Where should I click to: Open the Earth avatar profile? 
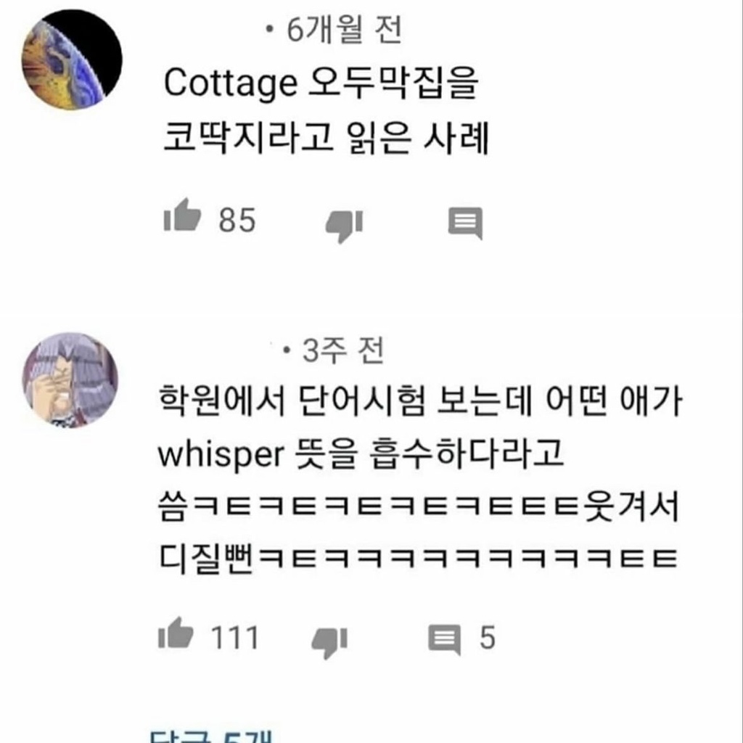tap(72, 59)
